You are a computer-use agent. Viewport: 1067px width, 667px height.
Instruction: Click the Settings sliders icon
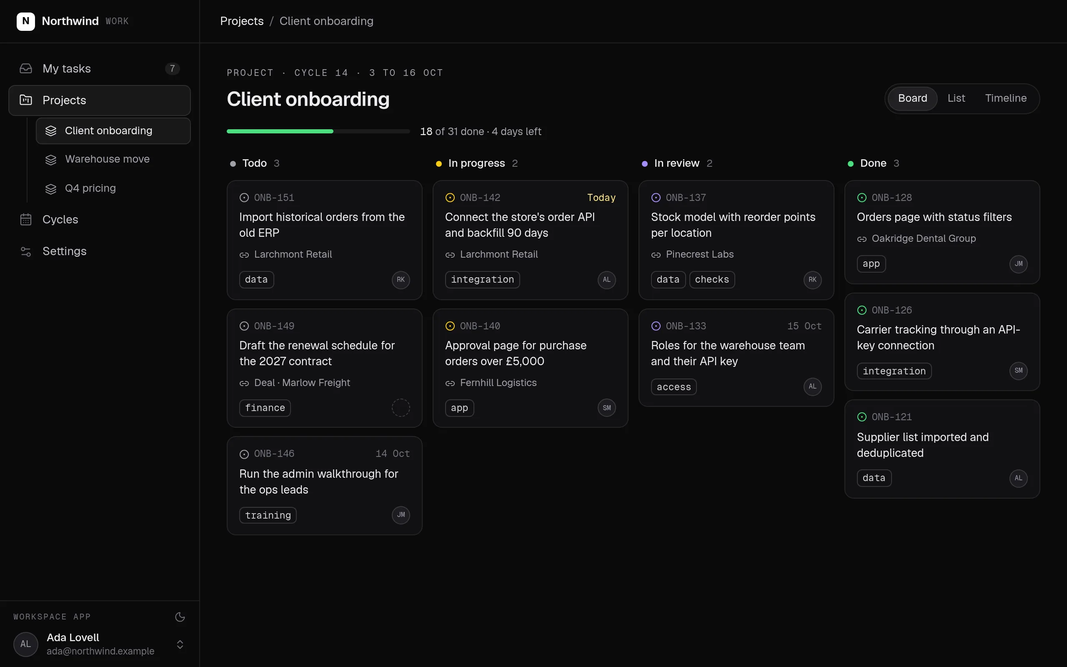(x=26, y=251)
